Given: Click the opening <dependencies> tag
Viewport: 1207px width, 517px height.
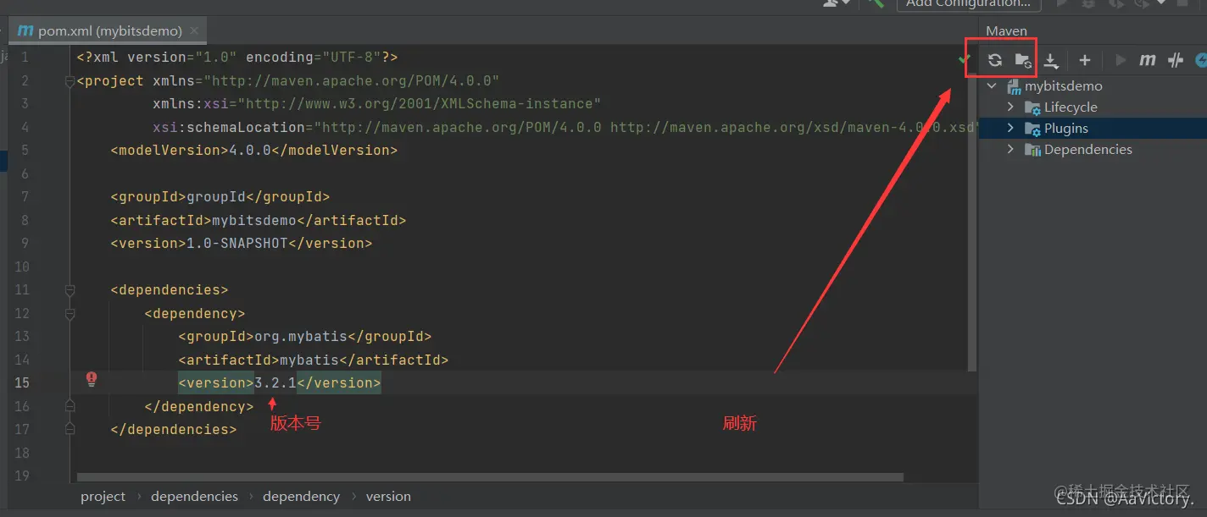Looking at the screenshot, I should pyautogui.click(x=170, y=289).
